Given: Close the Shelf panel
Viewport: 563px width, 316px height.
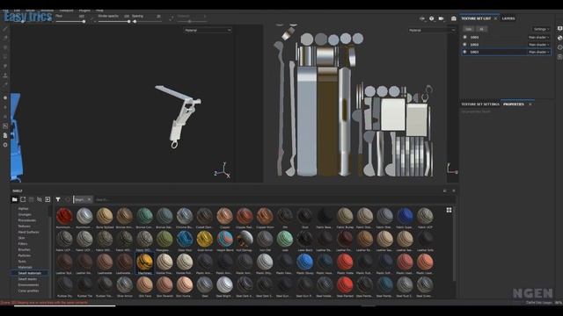Looking at the screenshot, I should [454, 191].
